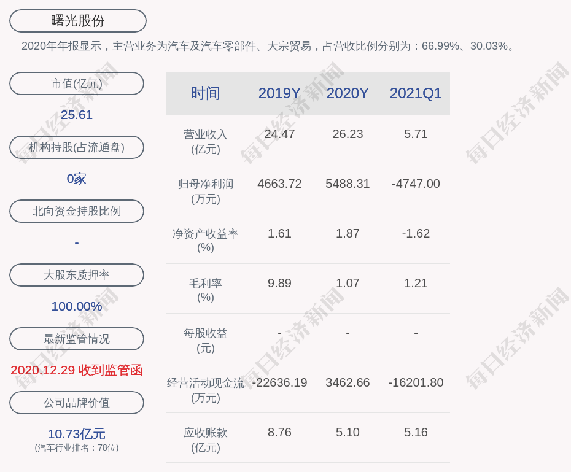Screen dimensions: 571x472
Task: Click gross margin value 9.89
Action: (x=279, y=283)
